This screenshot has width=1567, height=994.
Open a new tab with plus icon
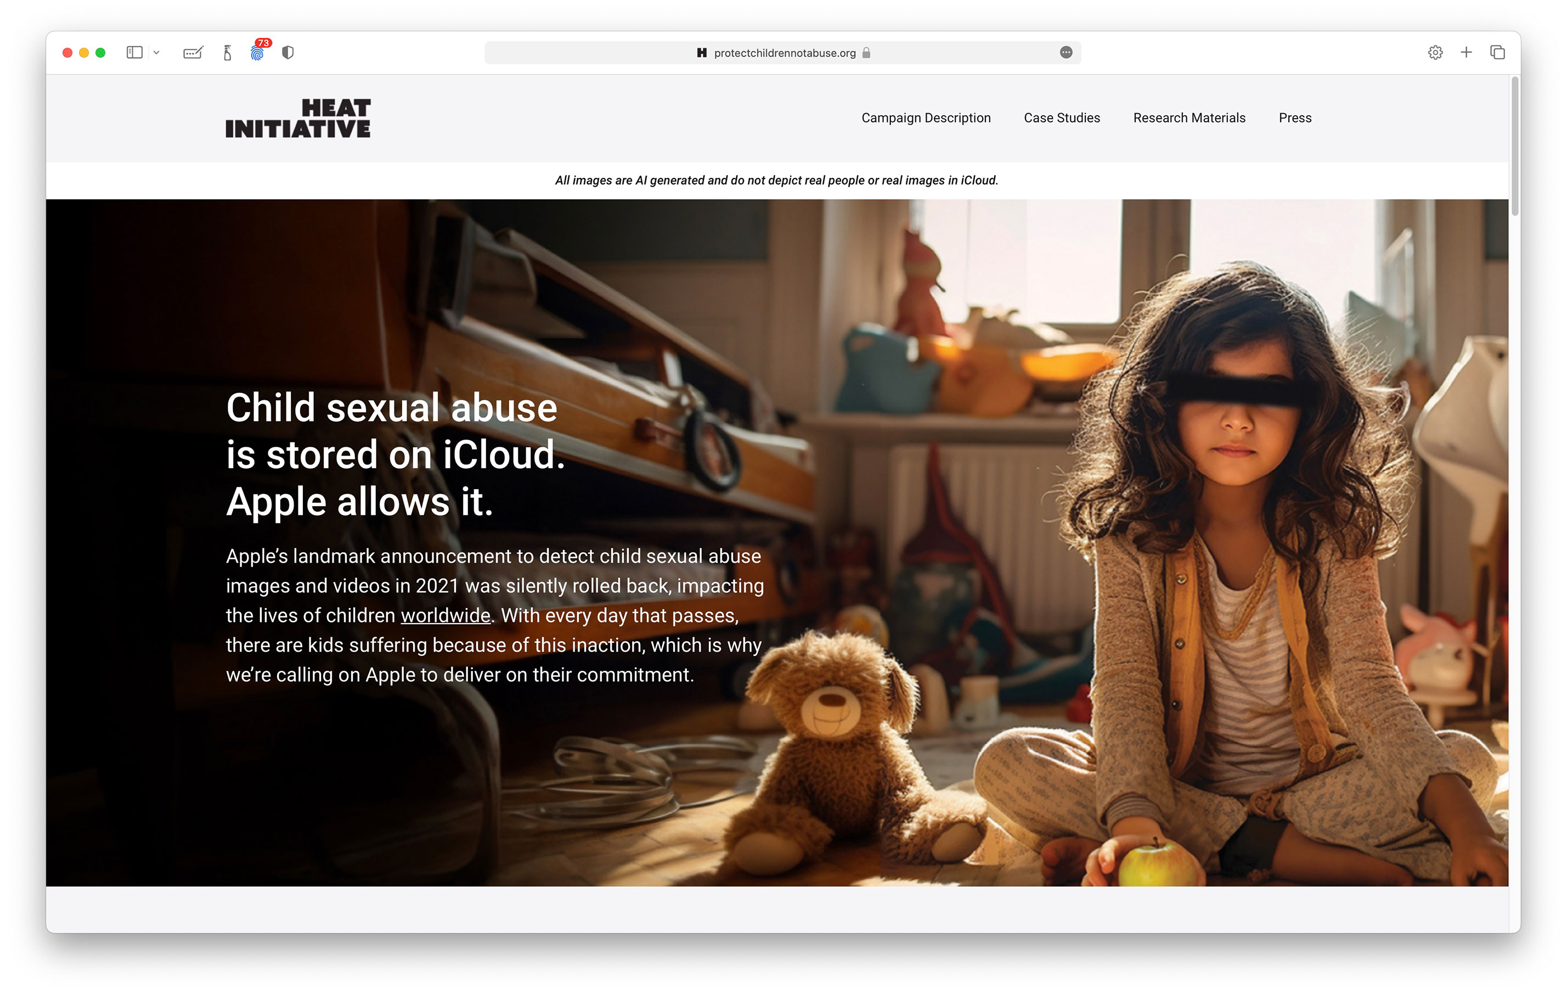click(x=1466, y=52)
